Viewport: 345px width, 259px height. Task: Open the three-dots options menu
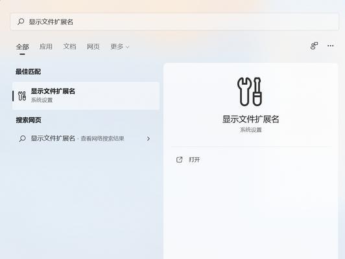pyautogui.click(x=331, y=46)
